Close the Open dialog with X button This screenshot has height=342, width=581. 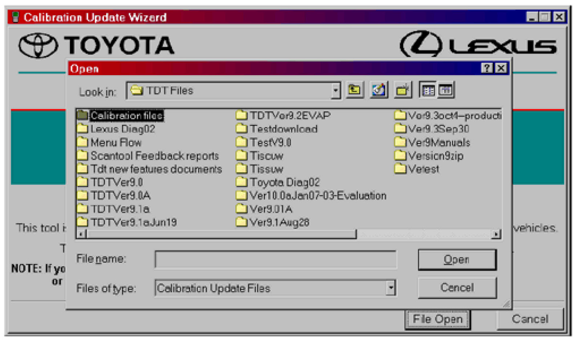[501, 68]
